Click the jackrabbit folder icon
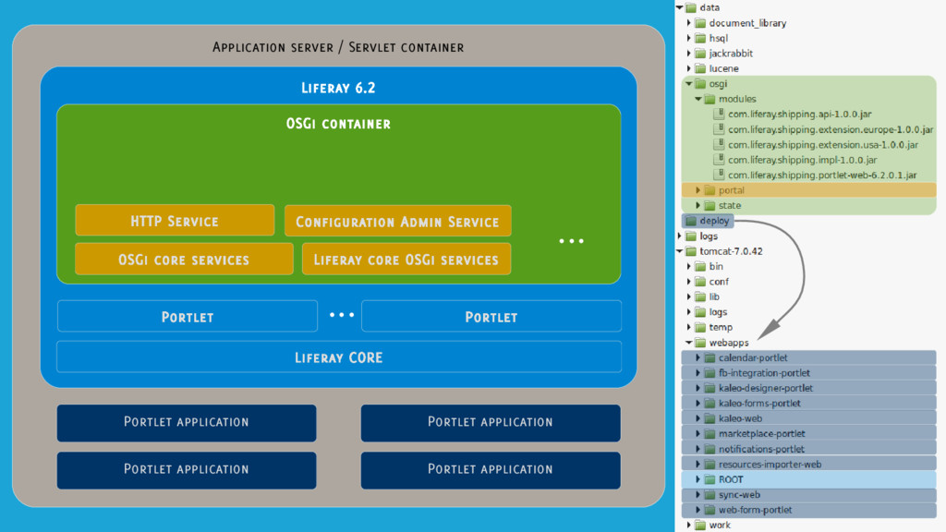 700,54
